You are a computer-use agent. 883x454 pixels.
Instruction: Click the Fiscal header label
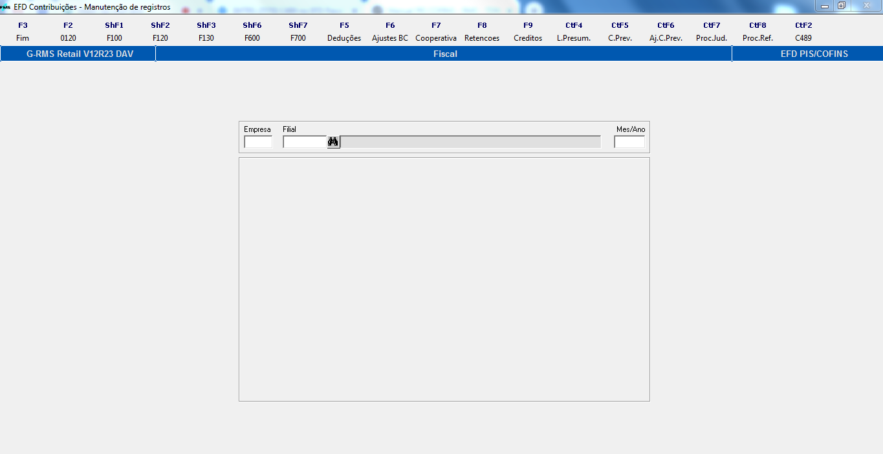coord(444,54)
